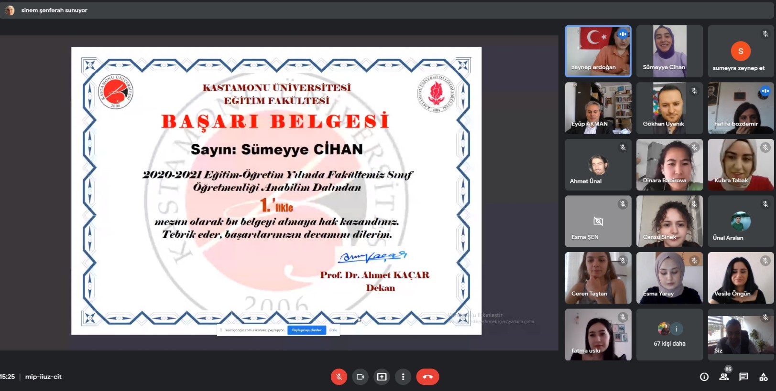Open the '67 kişi daha' overflow tile
776x391 pixels.
point(669,335)
